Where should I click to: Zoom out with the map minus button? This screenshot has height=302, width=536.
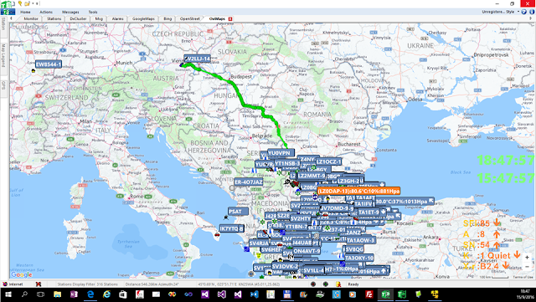(527, 266)
